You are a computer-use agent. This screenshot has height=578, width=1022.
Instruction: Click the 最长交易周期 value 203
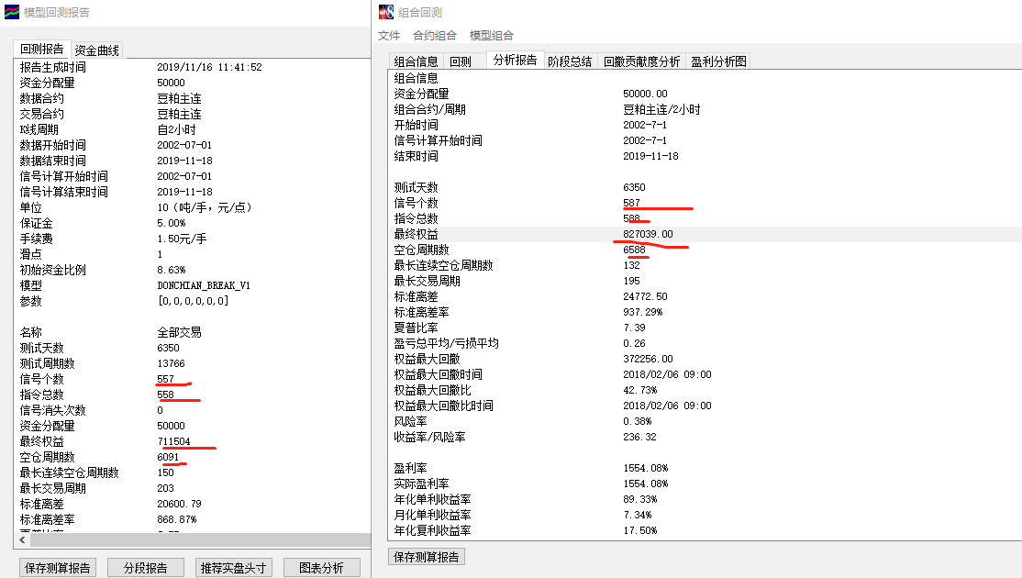pos(165,488)
